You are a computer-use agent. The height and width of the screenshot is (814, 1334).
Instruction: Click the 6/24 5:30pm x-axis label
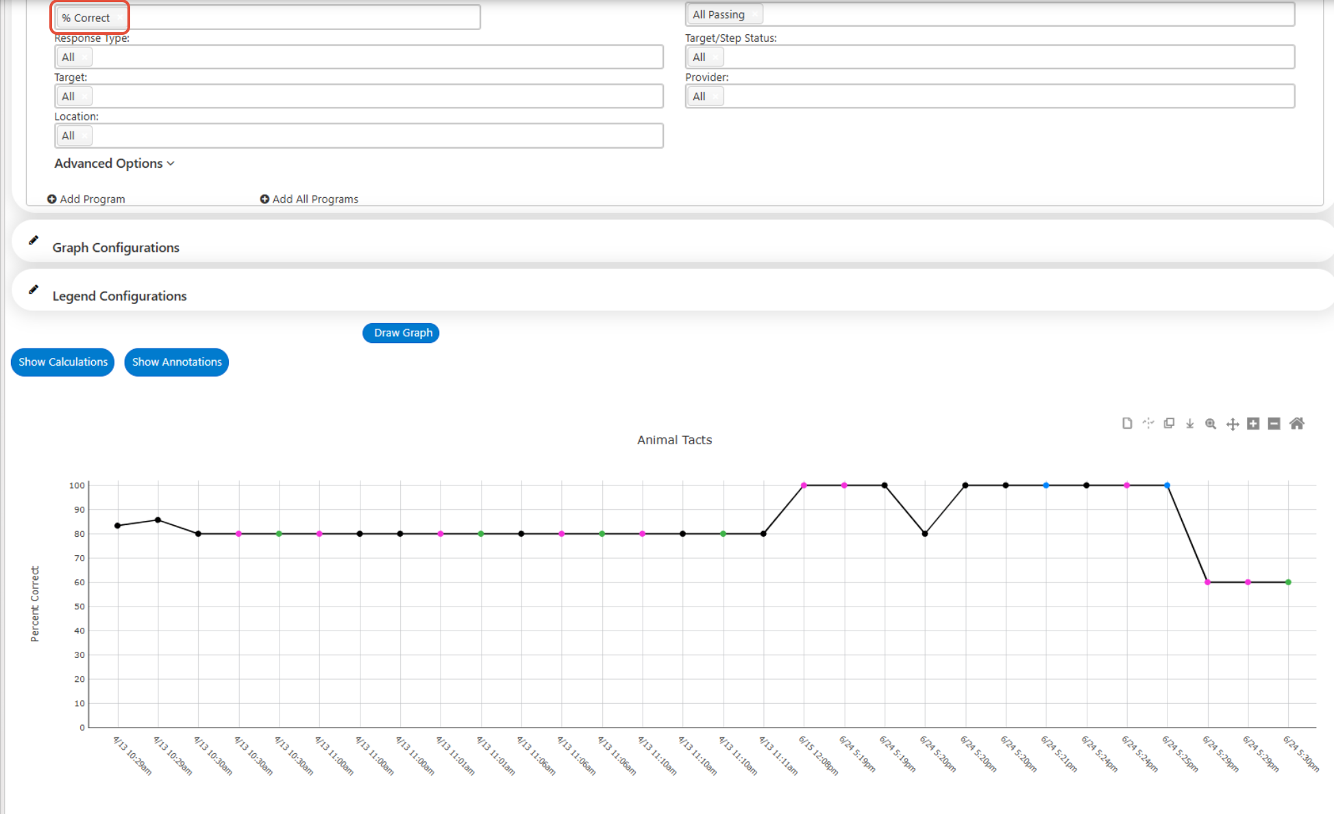click(1301, 754)
